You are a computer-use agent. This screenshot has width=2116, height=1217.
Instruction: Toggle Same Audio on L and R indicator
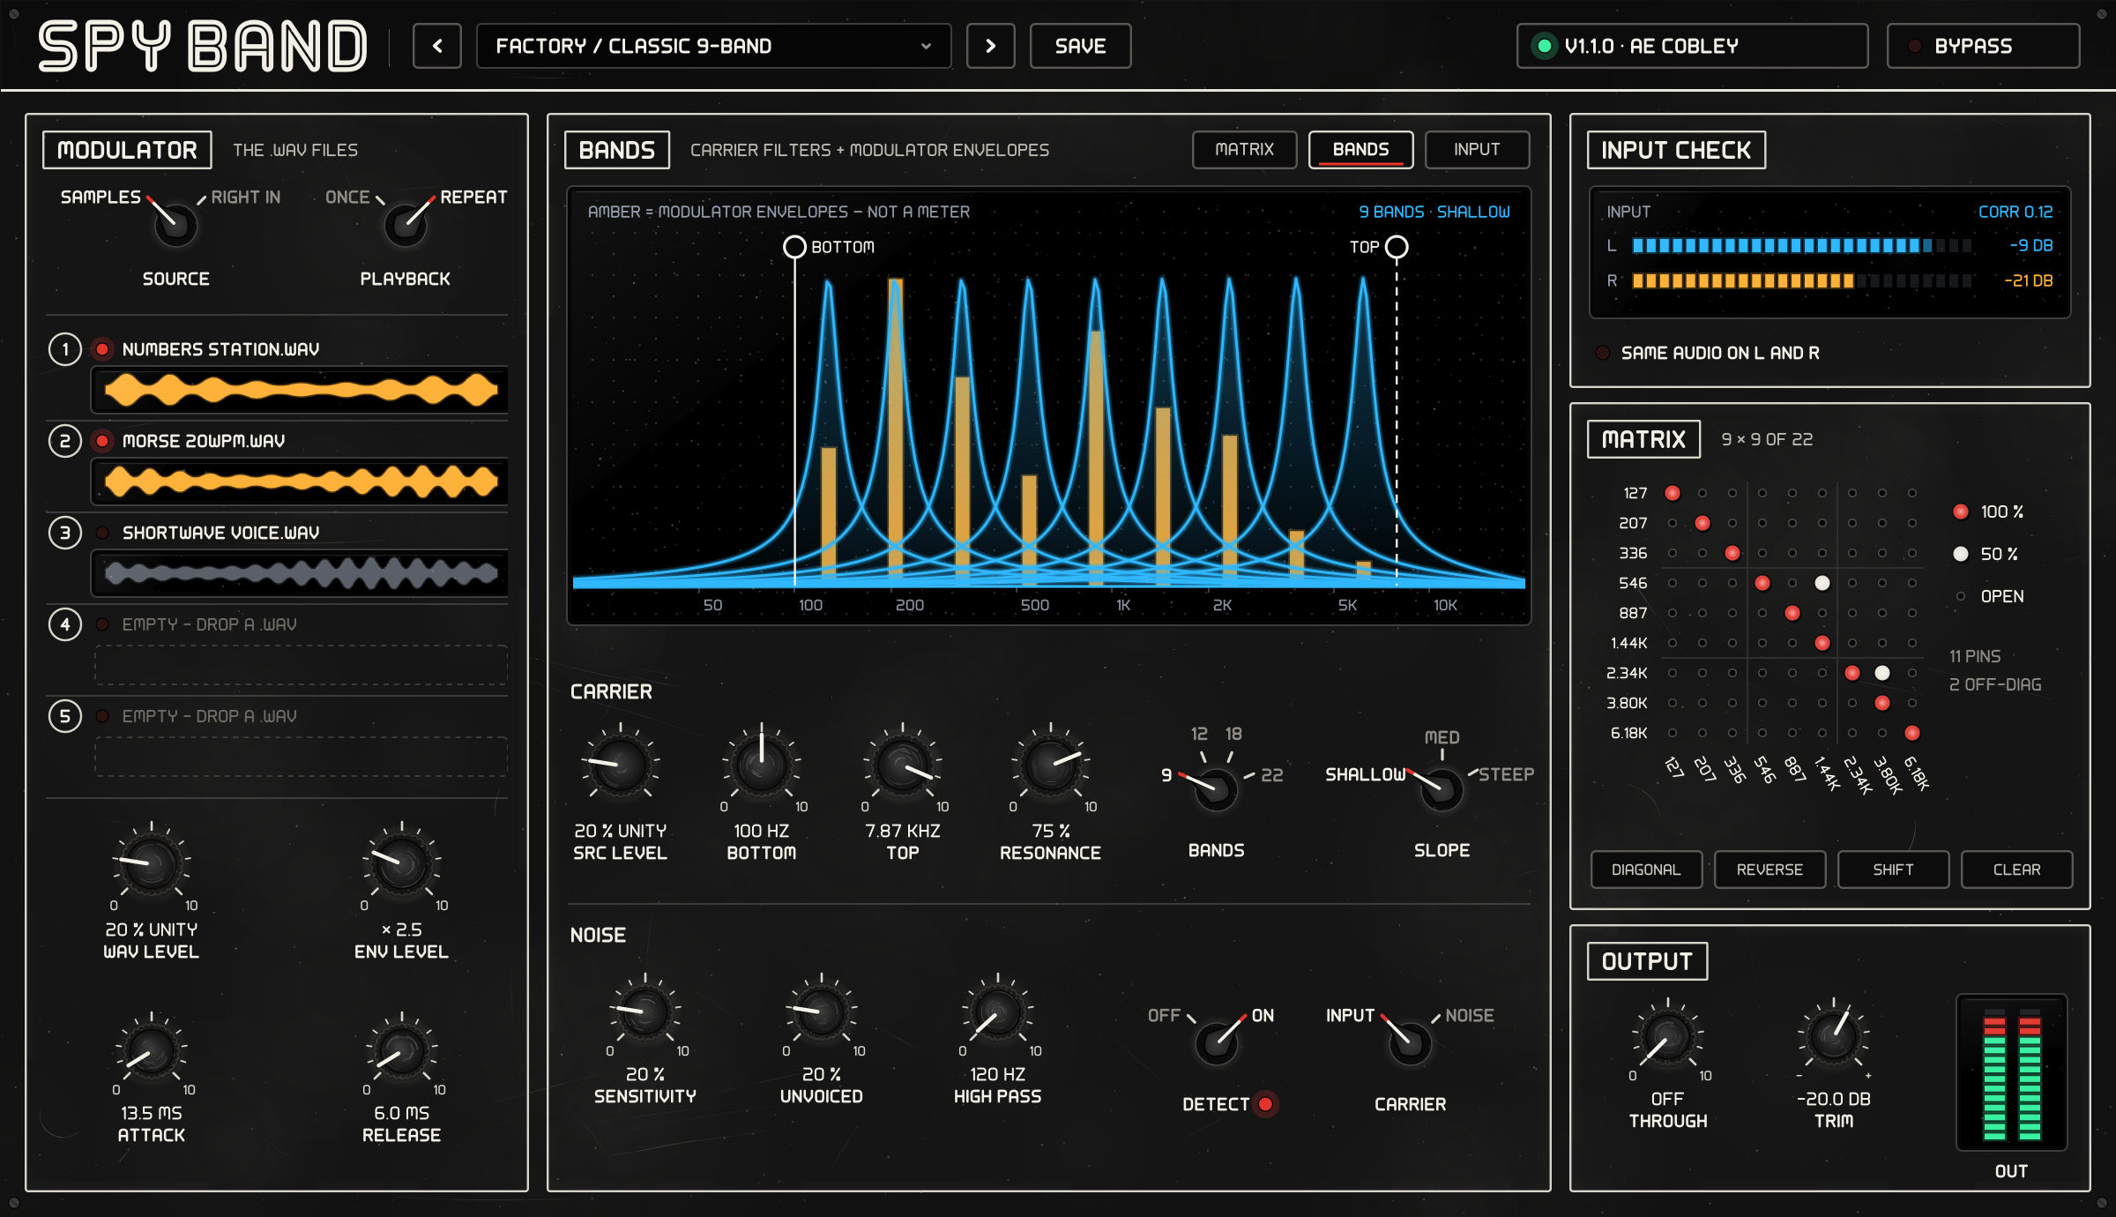click(x=1603, y=353)
